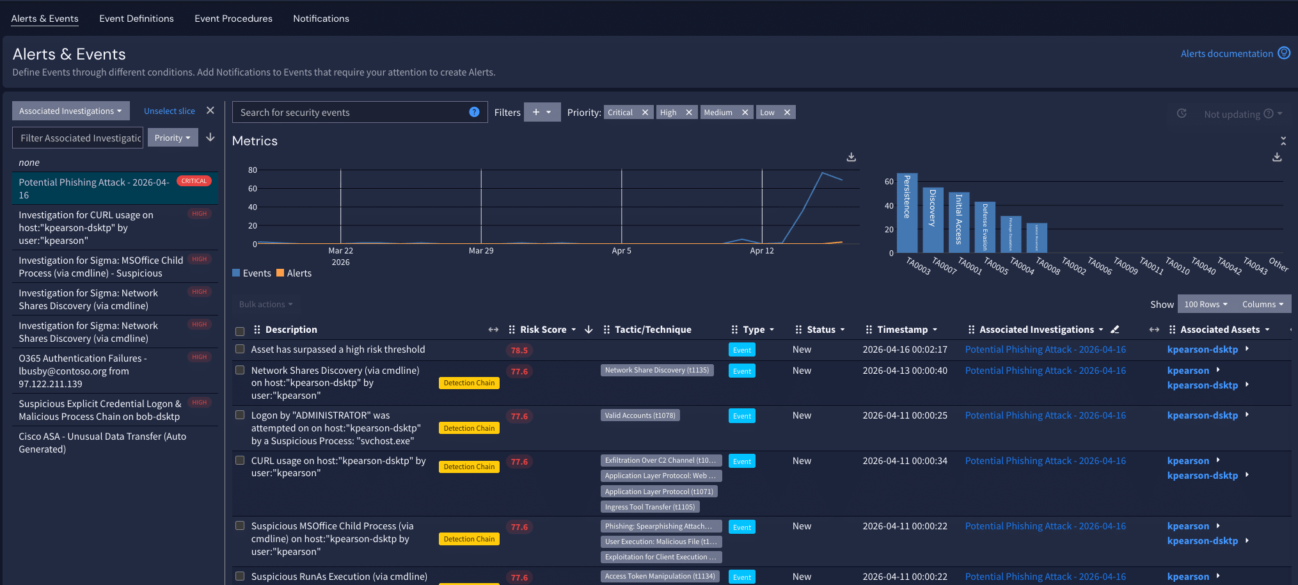Open the Not updating refresh dropdown
Image resolution: width=1298 pixels, height=585 pixels.
1279,114
